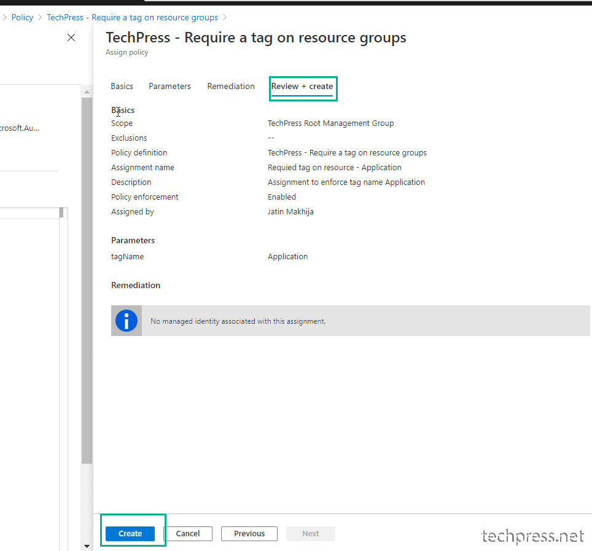Click the Assigned by label
Screen dimensions: 592x551
click(133, 211)
